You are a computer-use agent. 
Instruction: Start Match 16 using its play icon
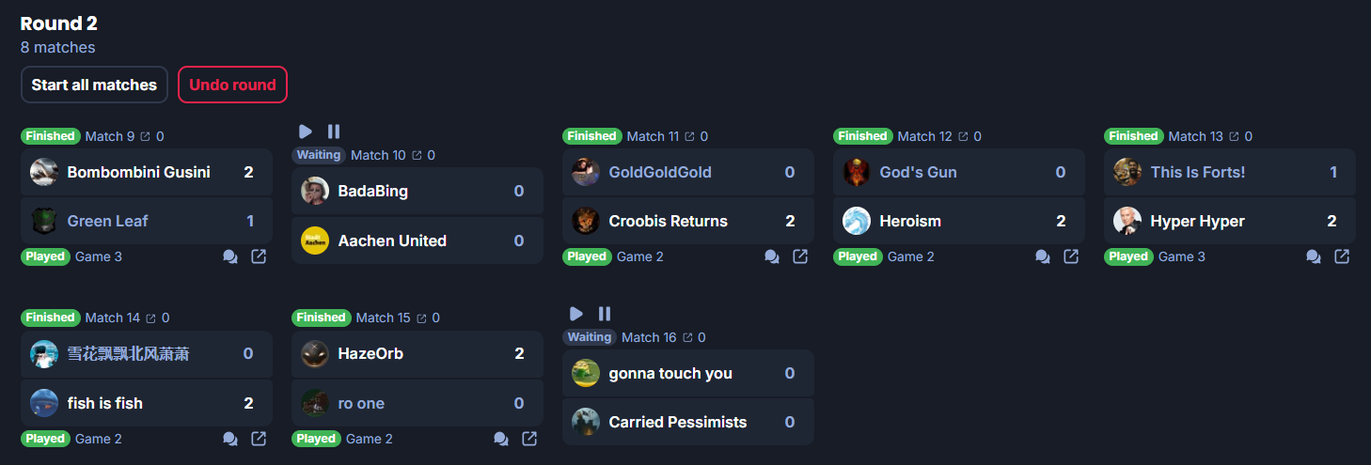pos(576,314)
